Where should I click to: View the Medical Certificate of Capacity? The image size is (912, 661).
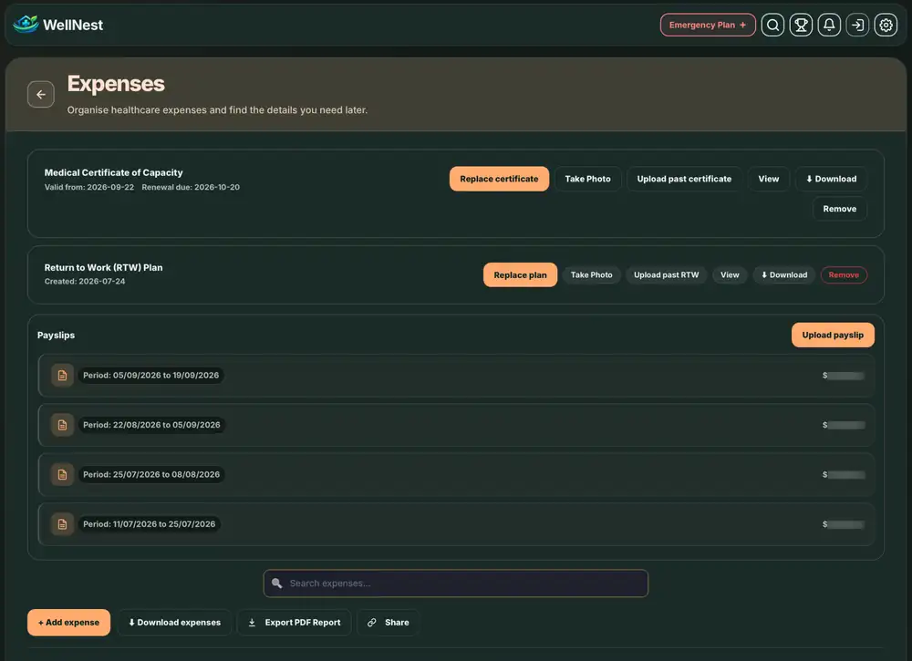click(768, 179)
